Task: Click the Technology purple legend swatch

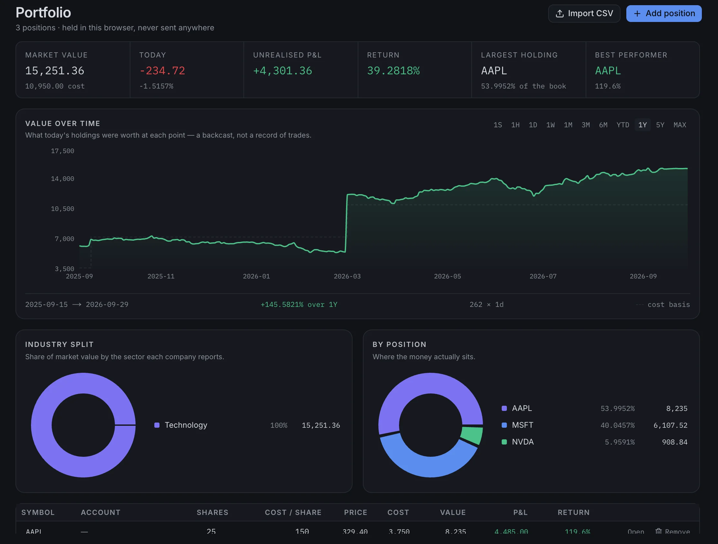Action: 157,425
